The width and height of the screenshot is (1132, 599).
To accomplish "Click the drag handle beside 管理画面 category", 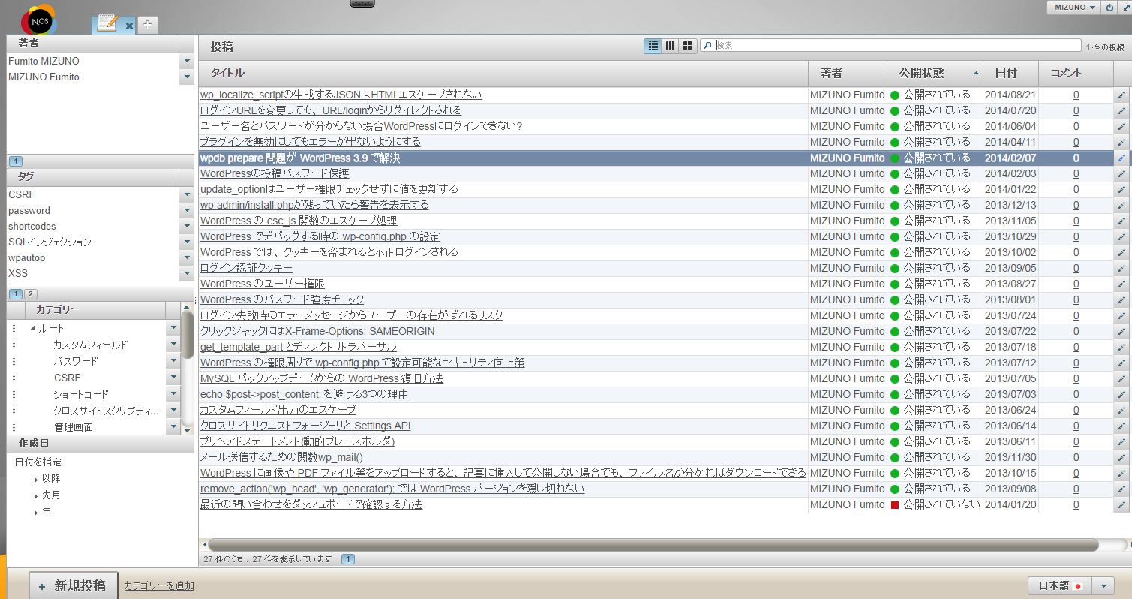I will 14,427.
